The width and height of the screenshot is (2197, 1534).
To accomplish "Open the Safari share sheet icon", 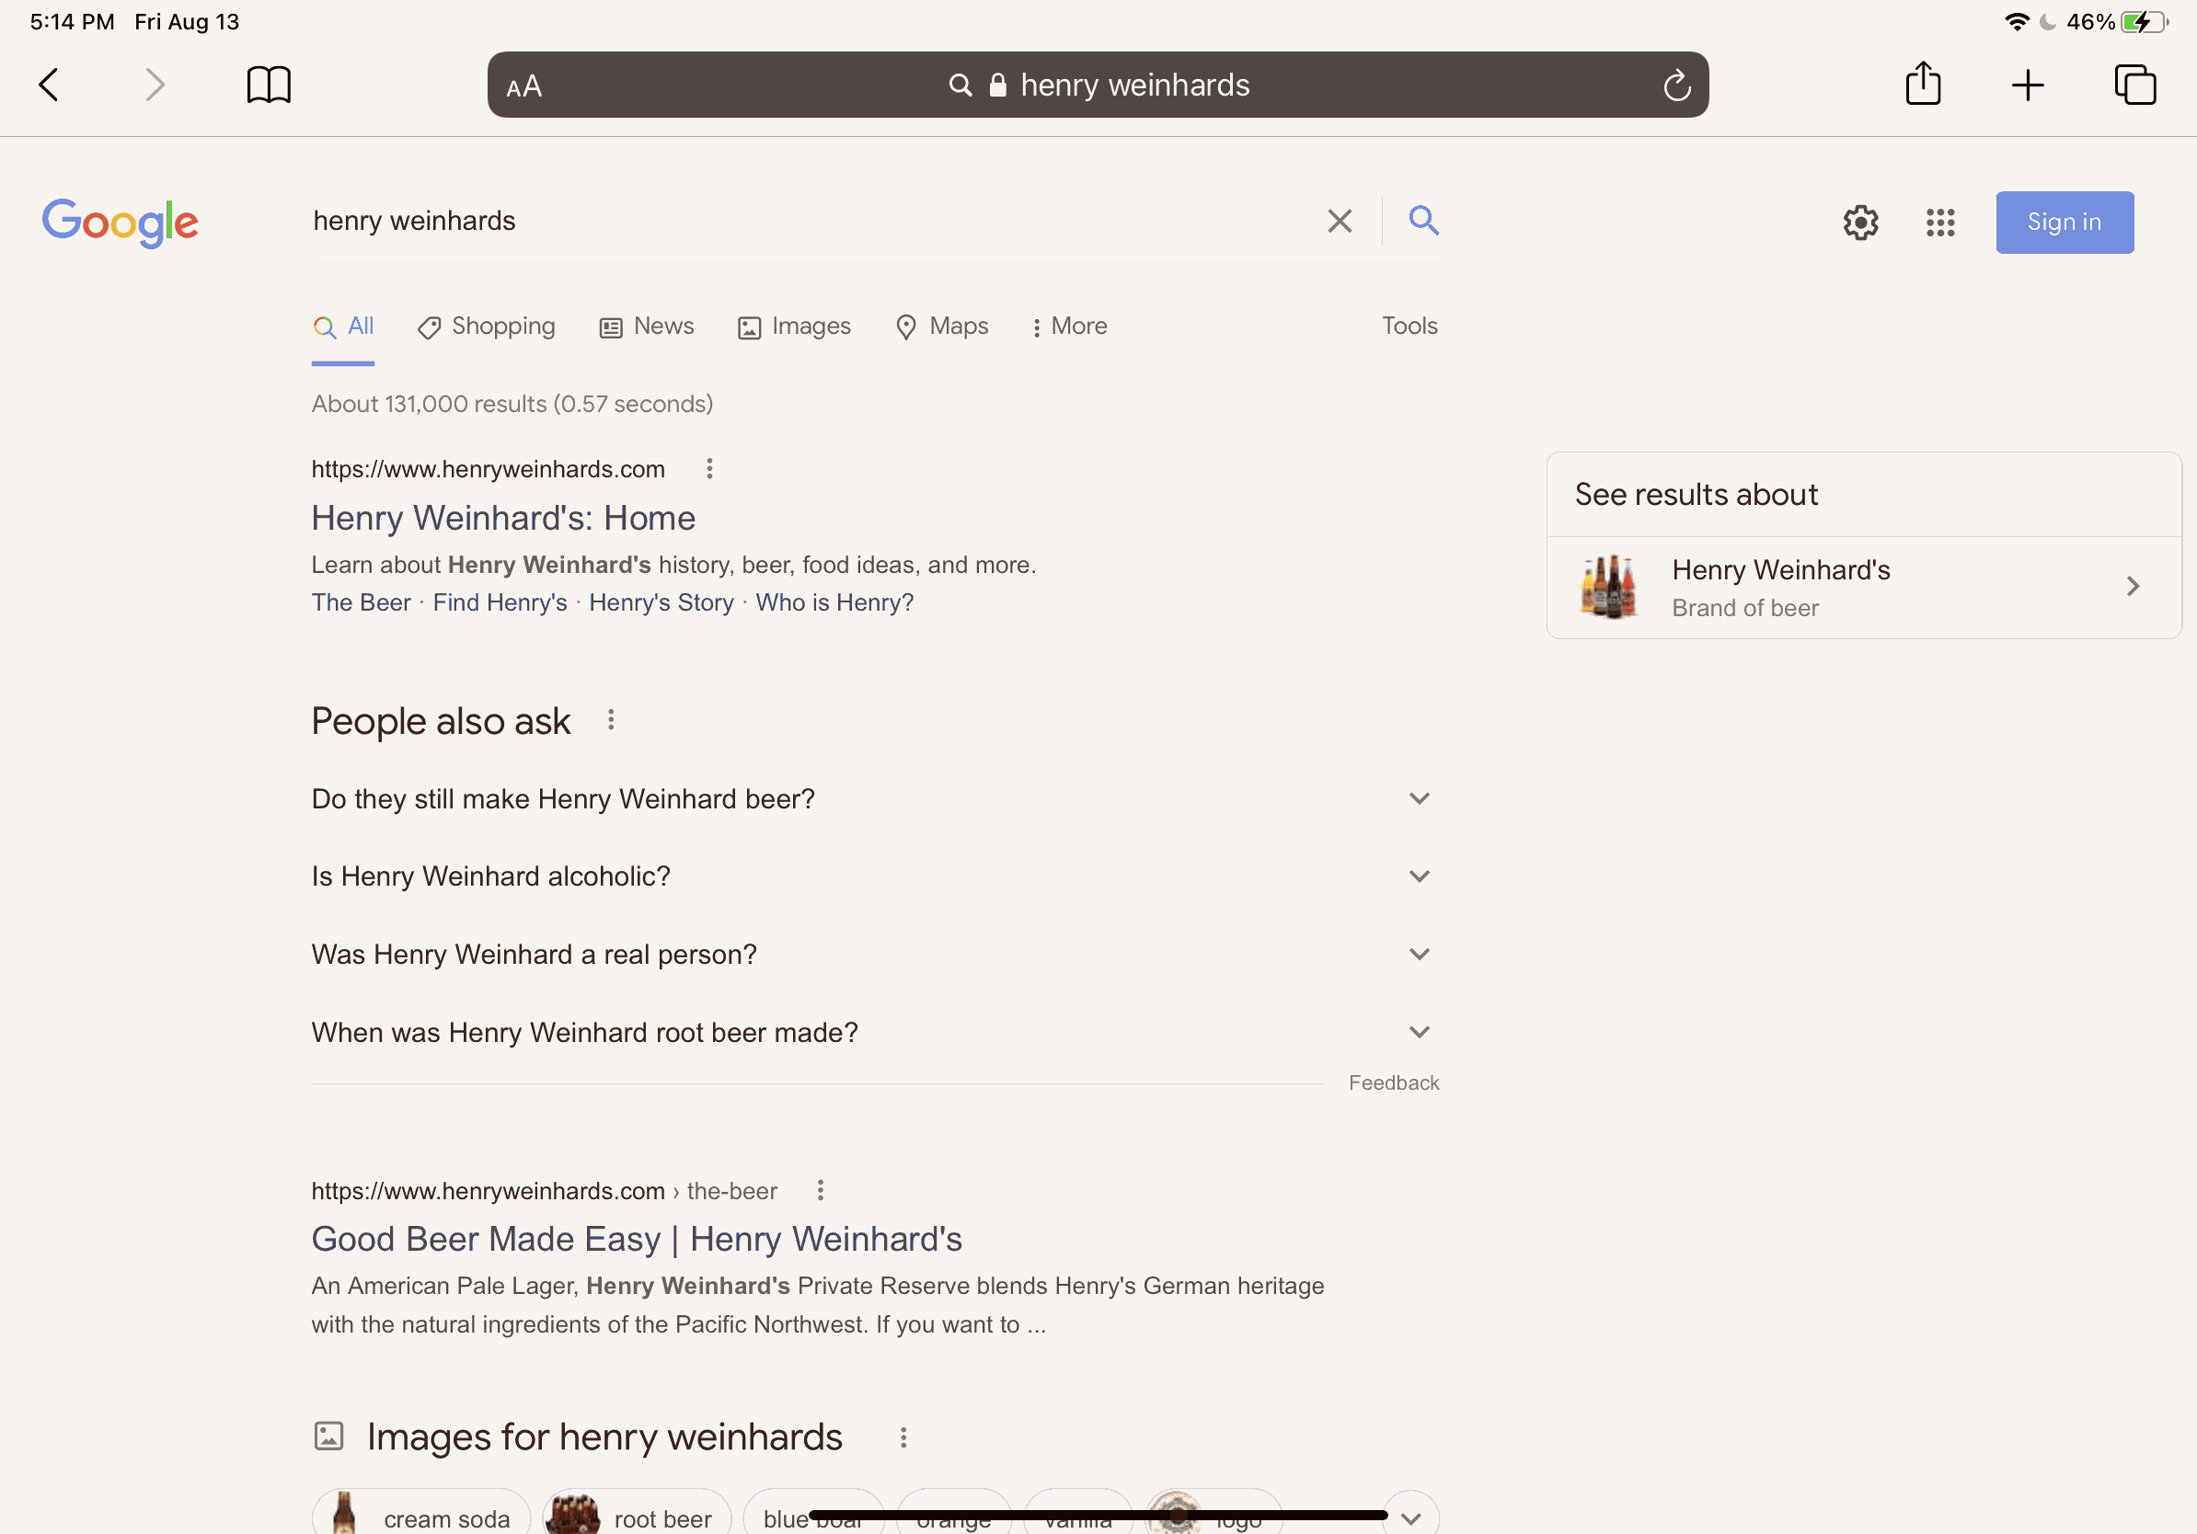I will (x=1923, y=83).
